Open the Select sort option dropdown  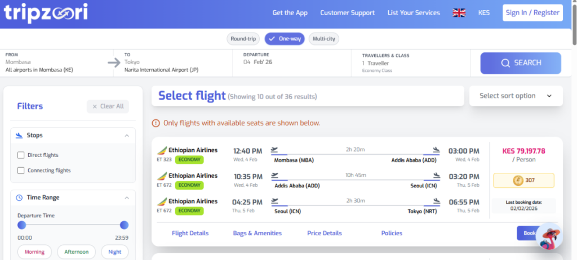click(516, 96)
